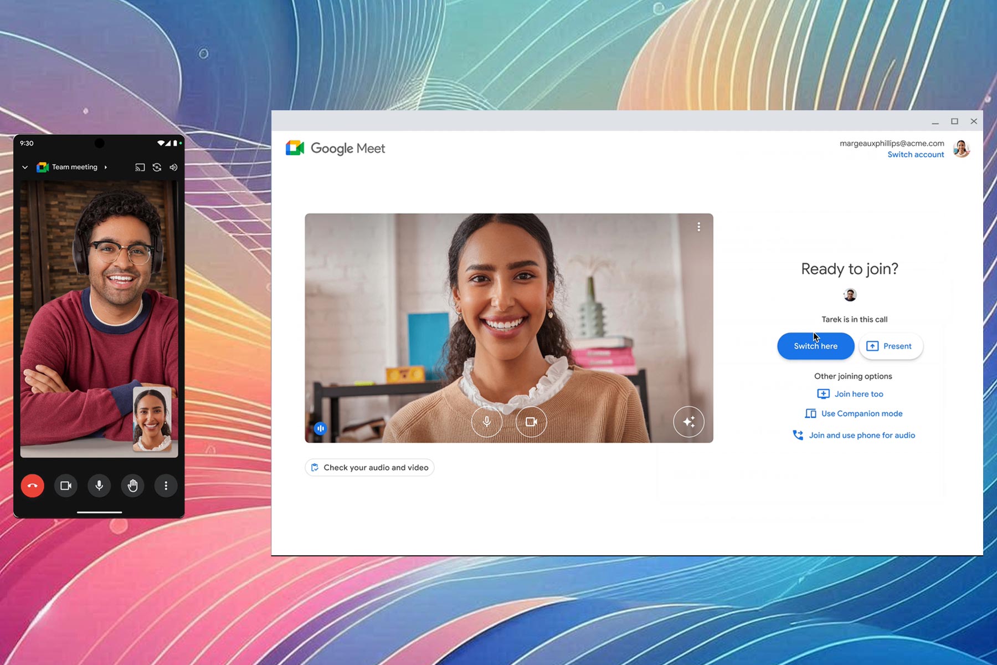Open the account avatar in the top right
This screenshot has height=665, width=997.
(962, 149)
